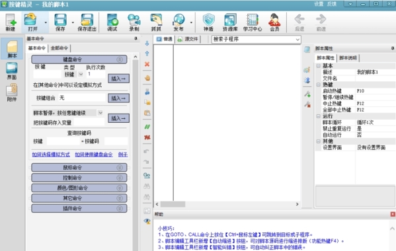Select the 脚本属性 tab

(325, 58)
